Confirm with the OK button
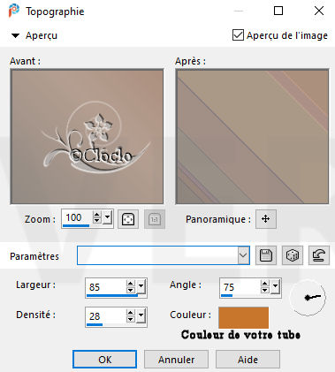Image resolution: width=335 pixels, height=372 pixels. [105, 360]
